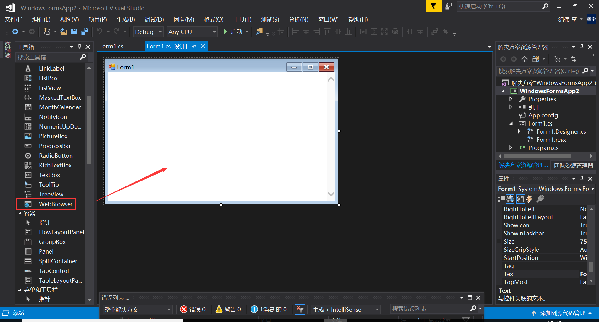This screenshot has width=599, height=322.
Task: Toggle the error list filter icon
Action: (x=300, y=309)
